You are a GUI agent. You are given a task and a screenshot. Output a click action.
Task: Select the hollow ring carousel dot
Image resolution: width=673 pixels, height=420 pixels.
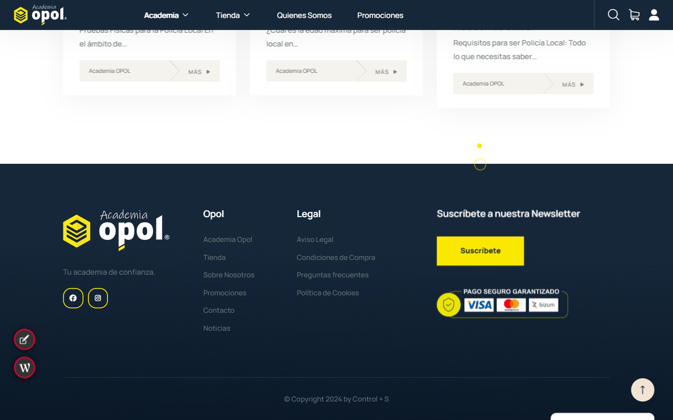click(x=480, y=165)
